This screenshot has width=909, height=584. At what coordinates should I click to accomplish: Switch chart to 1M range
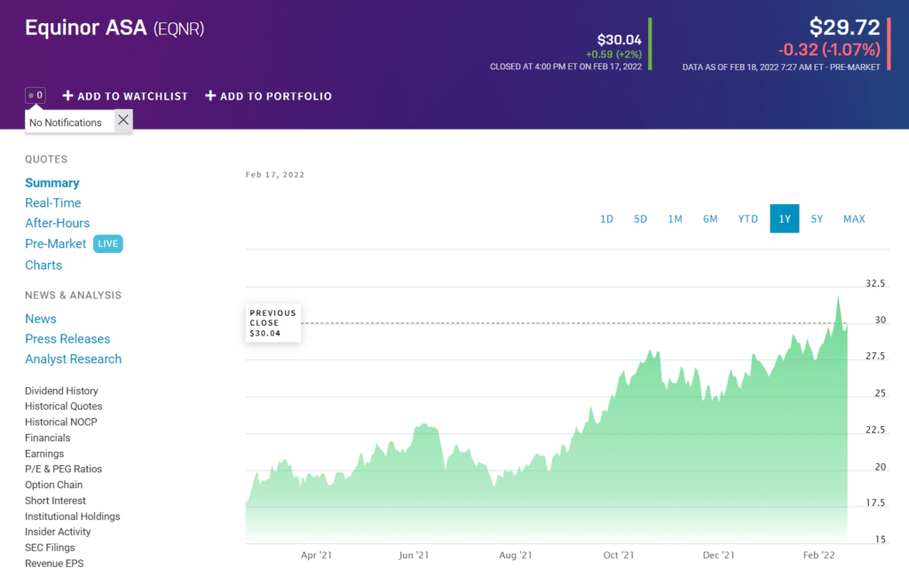pos(675,219)
